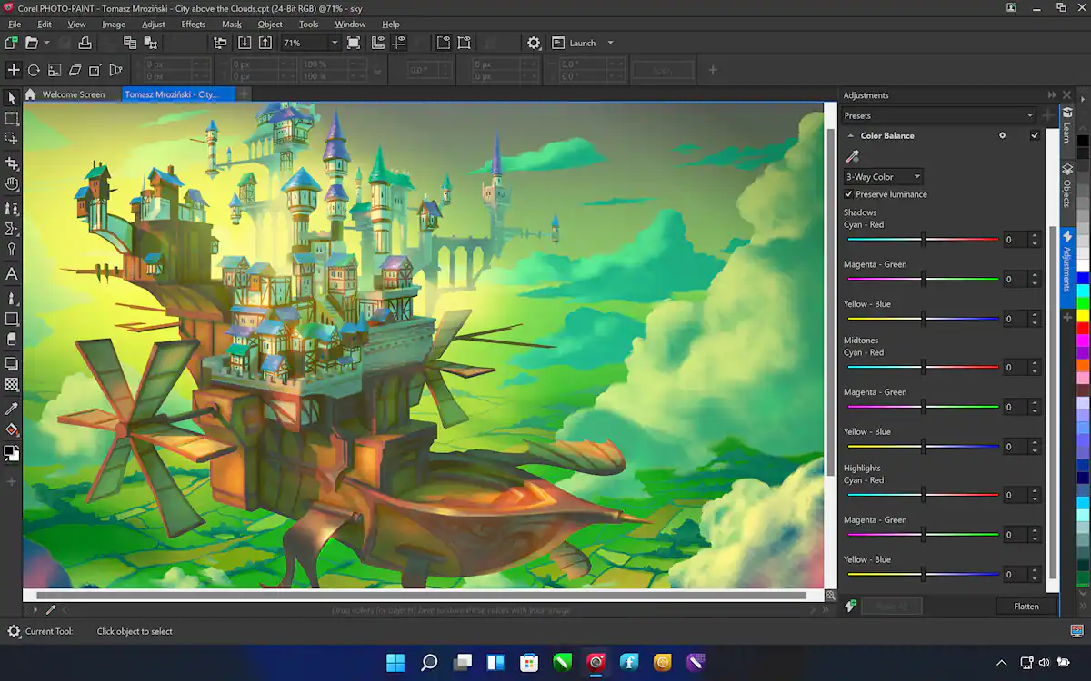1091x681 pixels.
Task: Expand the zoom level 71% dropdown
Action: 334,43
